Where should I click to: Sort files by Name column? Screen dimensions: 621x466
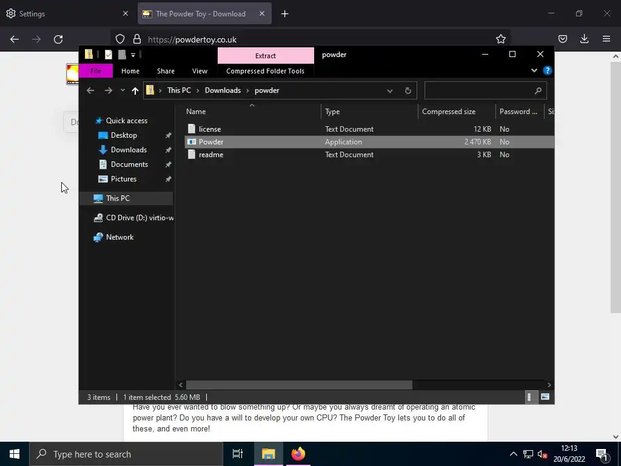252,112
